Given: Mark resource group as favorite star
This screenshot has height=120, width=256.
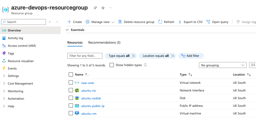Looking at the screenshot, I should pyautogui.click(x=103, y=8).
